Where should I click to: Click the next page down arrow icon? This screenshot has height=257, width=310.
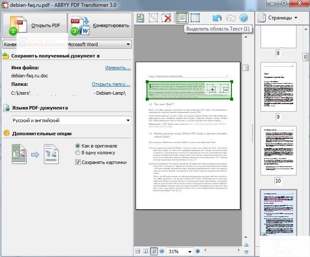[x=246, y=252]
